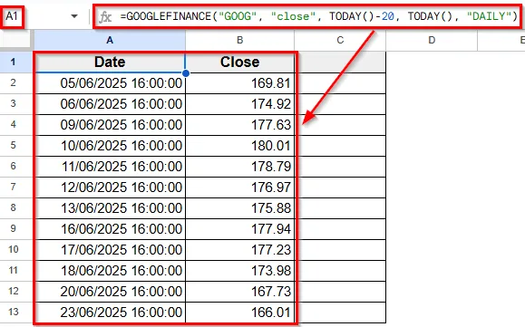Click the Name box showing A1

tap(12, 16)
